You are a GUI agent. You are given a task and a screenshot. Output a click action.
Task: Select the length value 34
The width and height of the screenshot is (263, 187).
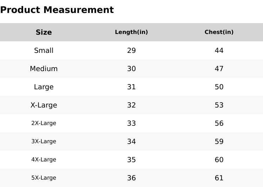(131, 141)
